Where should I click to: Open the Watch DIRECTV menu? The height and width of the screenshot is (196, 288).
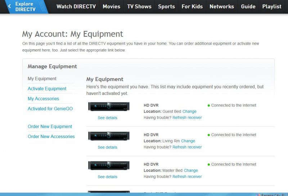[x=76, y=6]
